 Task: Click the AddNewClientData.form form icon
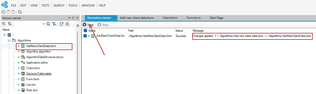pyautogui.click(x=23, y=46)
